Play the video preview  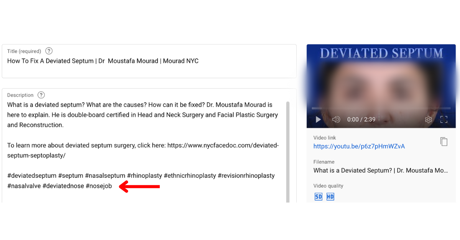(318, 120)
